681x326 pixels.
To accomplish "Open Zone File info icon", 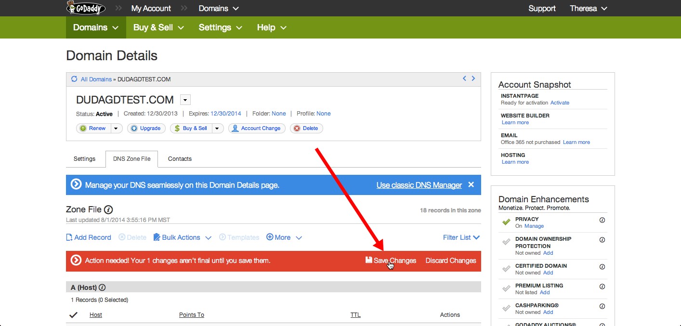I will pos(109,209).
